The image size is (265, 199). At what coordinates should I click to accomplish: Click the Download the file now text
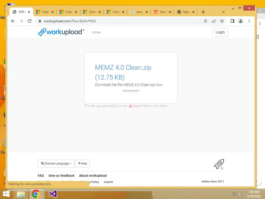[x=129, y=85]
